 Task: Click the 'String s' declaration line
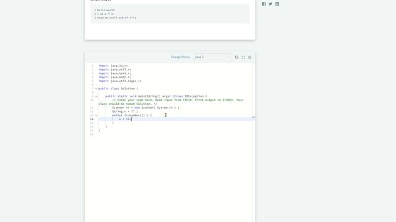click(x=125, y=112)
